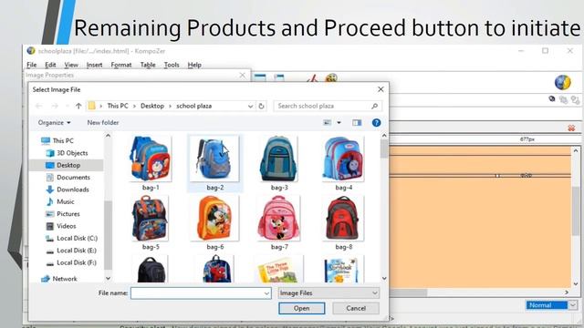Navigate to This PC in breadcrumb
Viewport: 584px width, 328px height.
118,106
